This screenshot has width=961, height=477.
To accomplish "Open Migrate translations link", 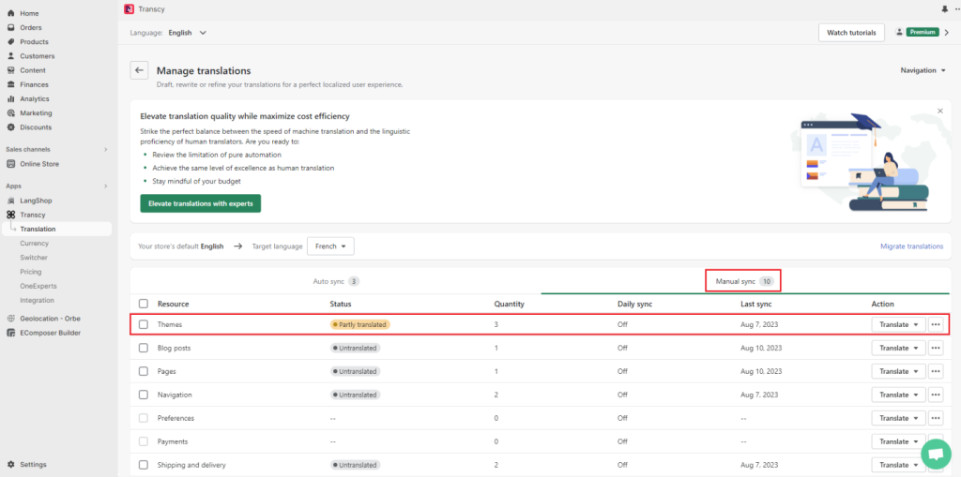I will (912, 246).
